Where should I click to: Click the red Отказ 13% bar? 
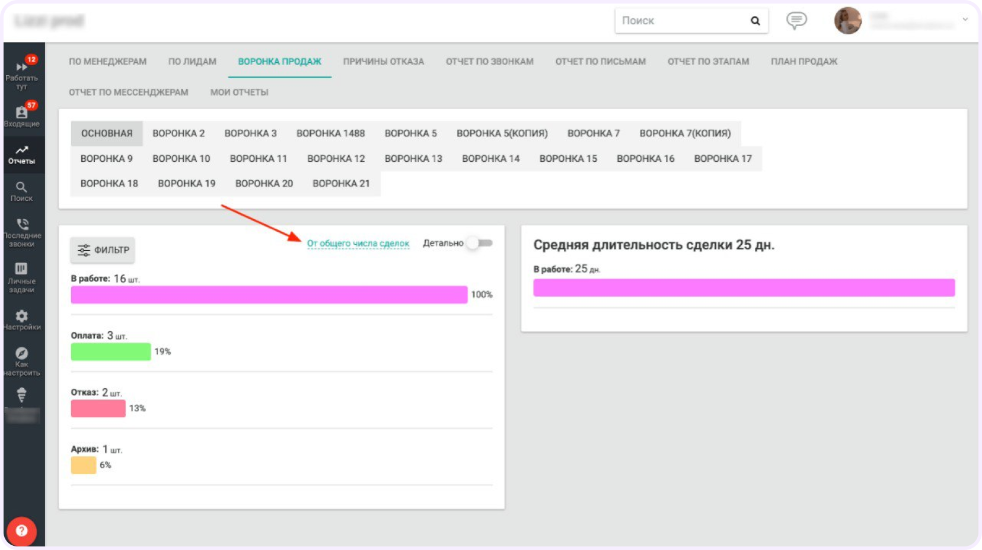[x=98, y=408]
